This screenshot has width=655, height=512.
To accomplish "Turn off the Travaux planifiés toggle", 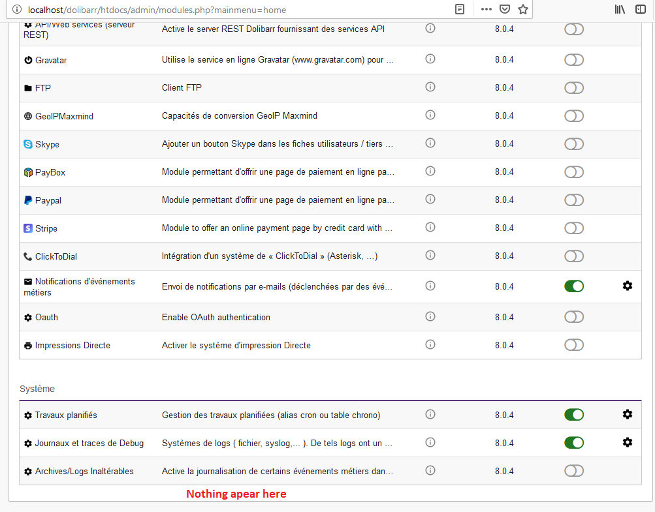I will pos(573,415).
